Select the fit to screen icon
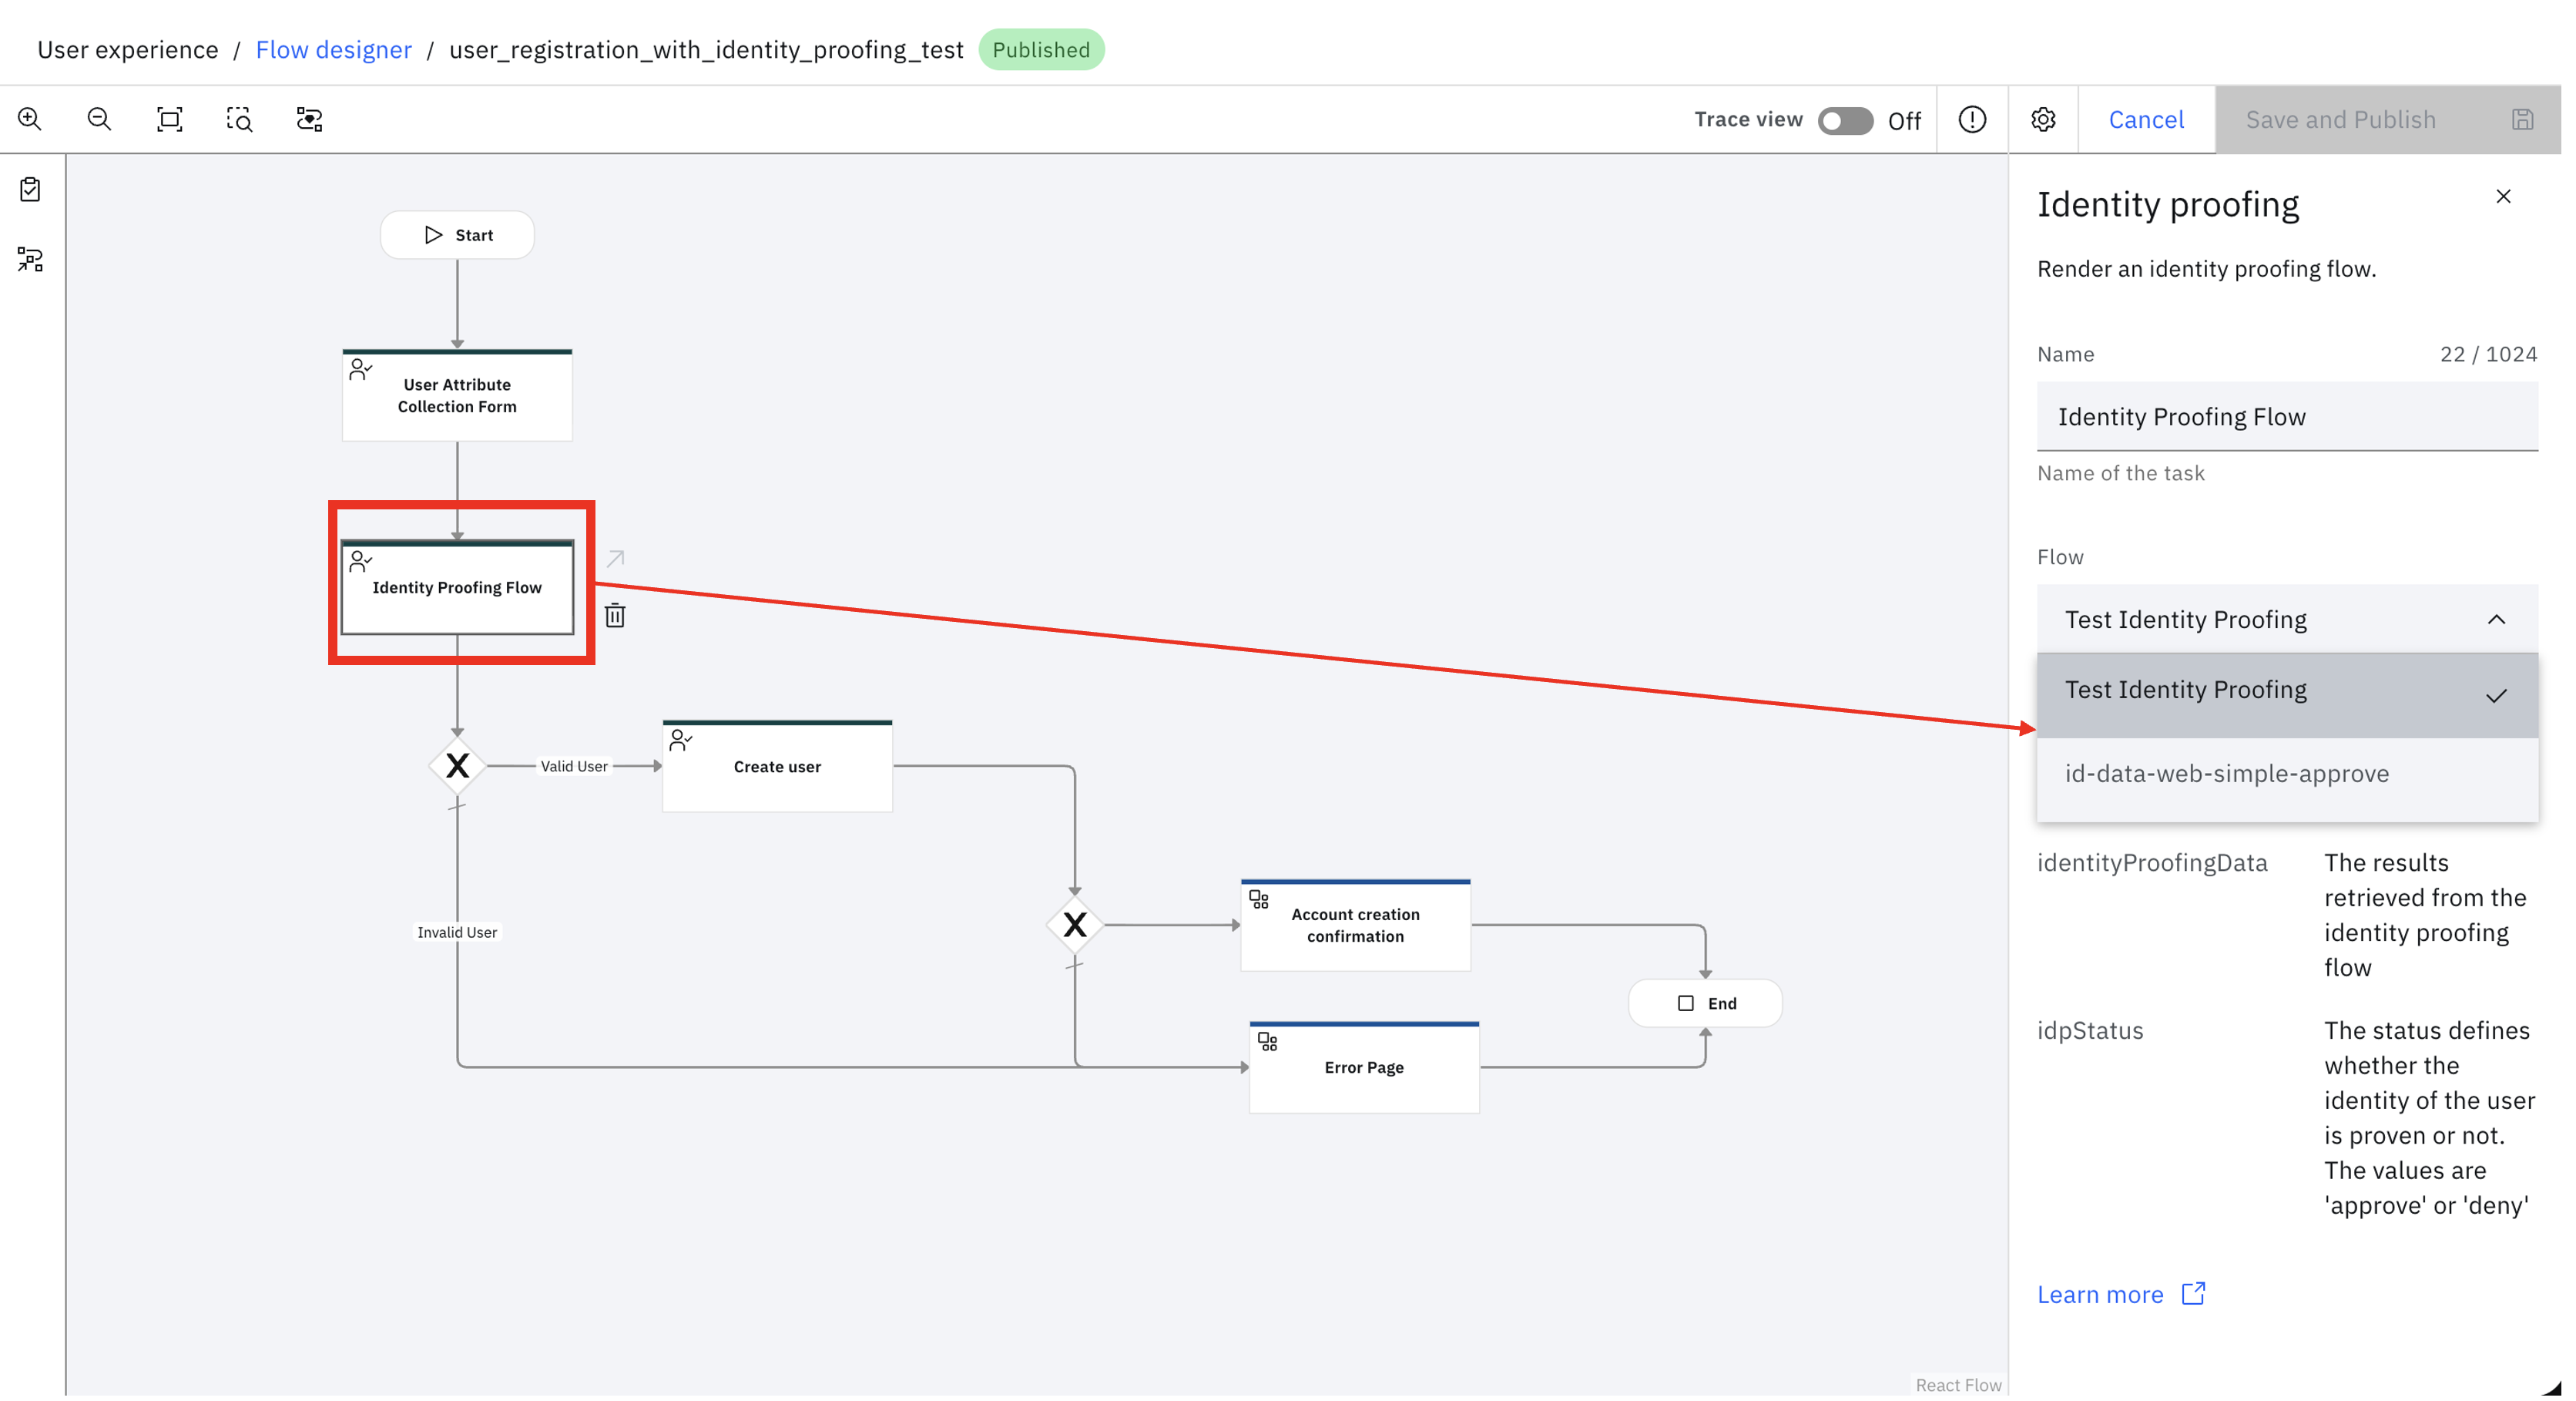This screenshot has height=1401, width=2576. click(169, 119)
